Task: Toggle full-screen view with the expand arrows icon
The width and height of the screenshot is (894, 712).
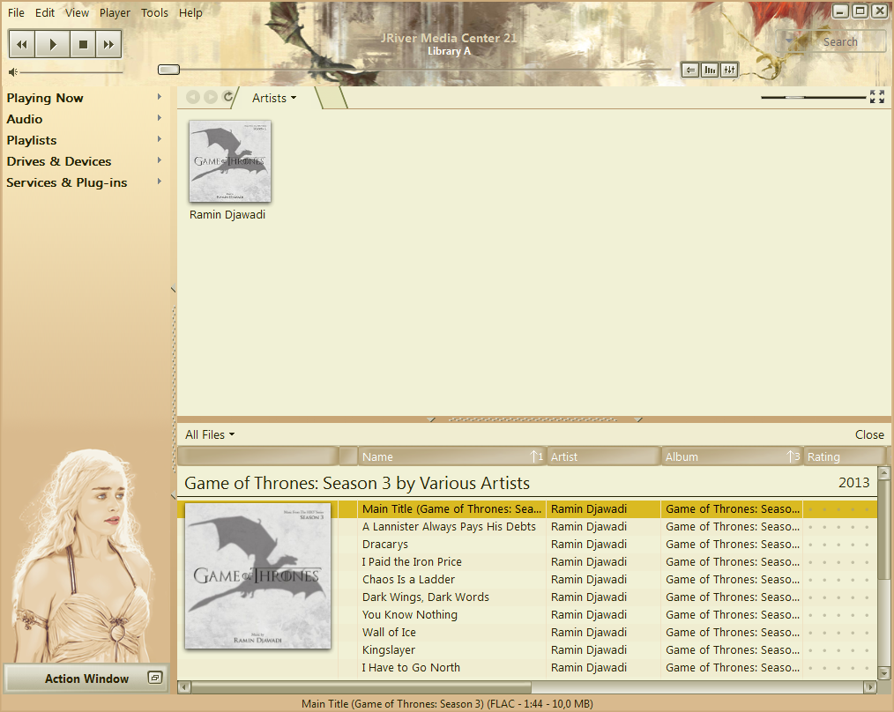Action: 877,97
